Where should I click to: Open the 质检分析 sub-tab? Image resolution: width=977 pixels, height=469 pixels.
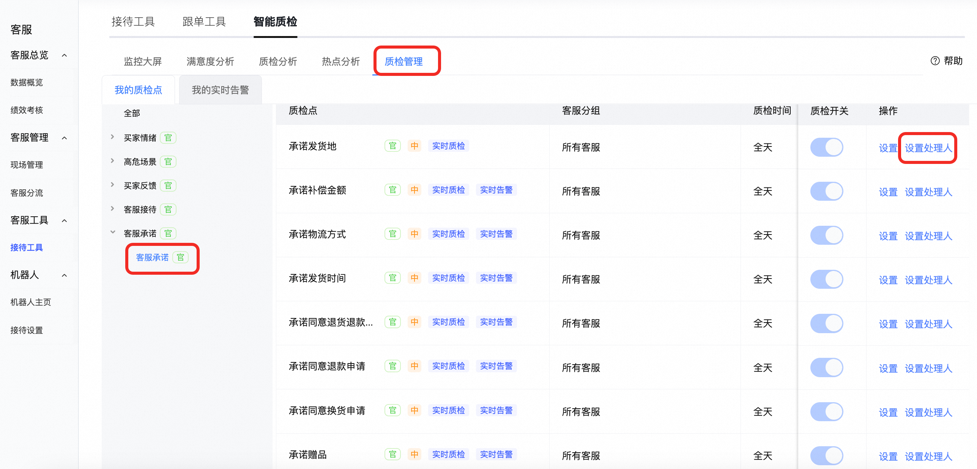pyautogui.click(x=278, y=61)
